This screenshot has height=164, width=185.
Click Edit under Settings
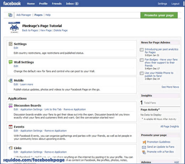pos(16,48)
